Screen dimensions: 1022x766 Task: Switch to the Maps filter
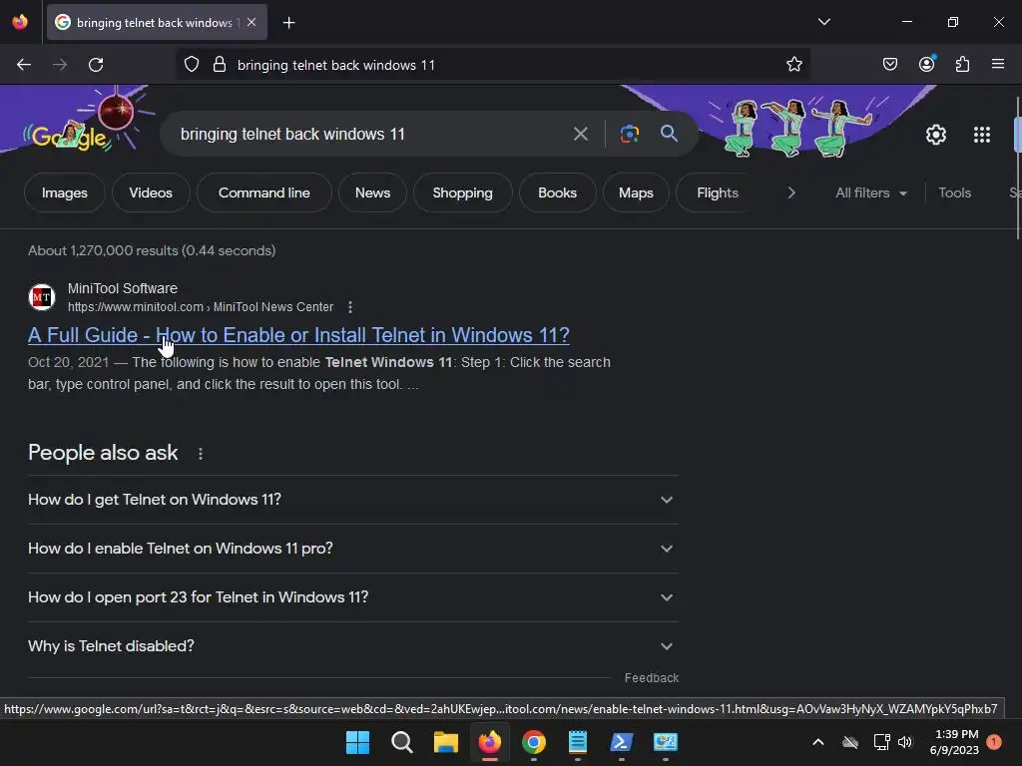click(x=636, y=192)
